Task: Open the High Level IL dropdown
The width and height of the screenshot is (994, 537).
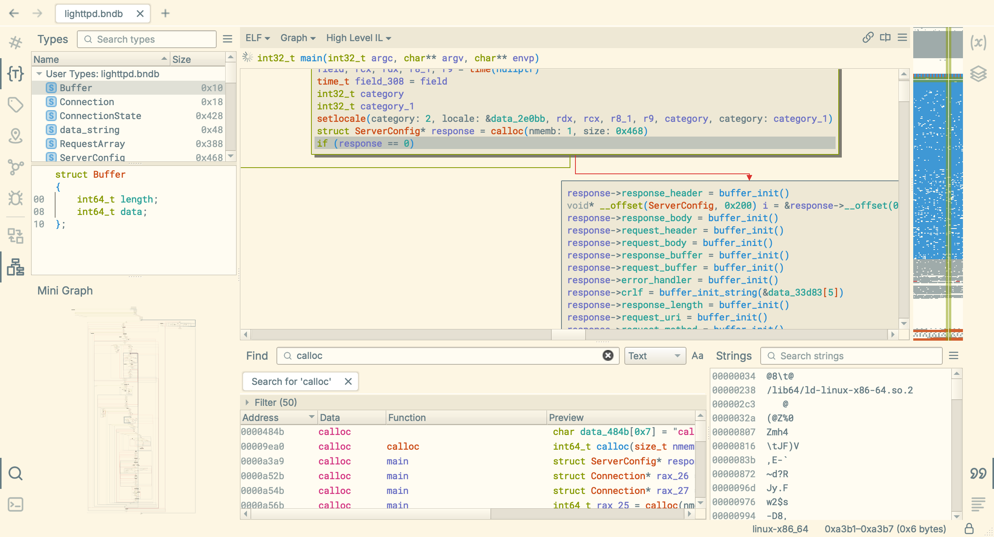Action: (358, 38)
